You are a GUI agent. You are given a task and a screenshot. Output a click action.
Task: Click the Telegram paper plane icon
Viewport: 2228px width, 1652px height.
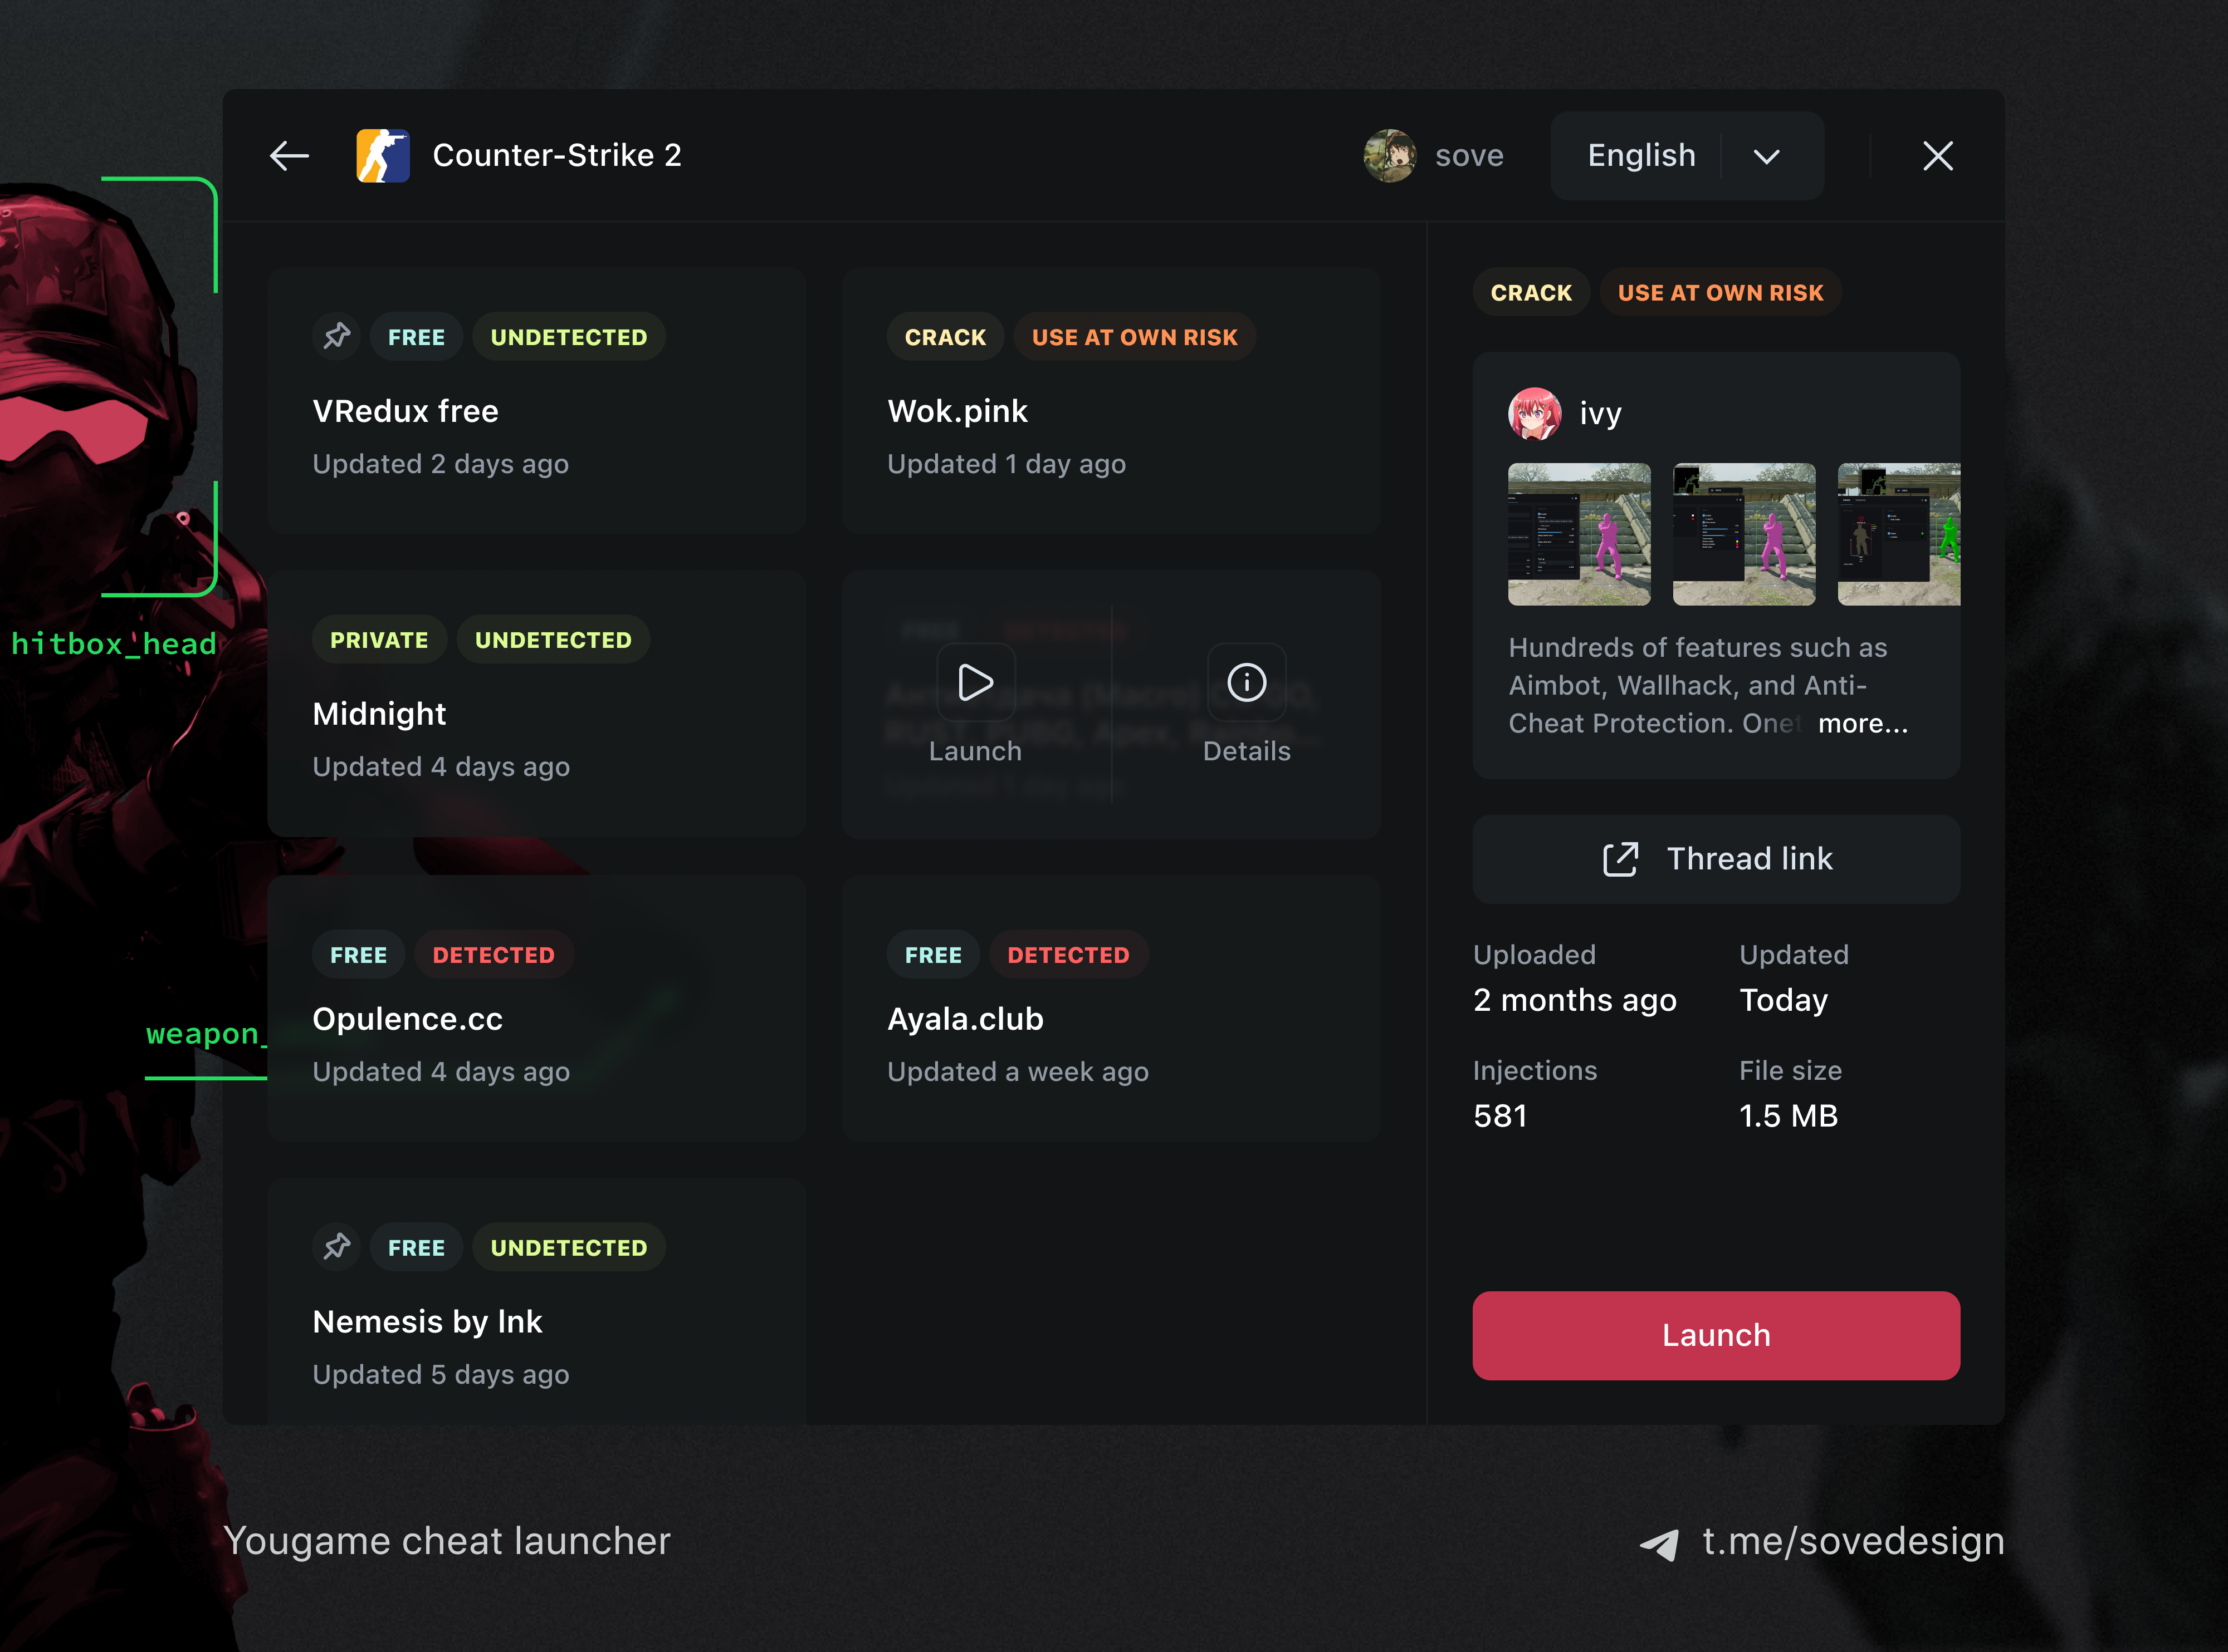(1660, 1544)
